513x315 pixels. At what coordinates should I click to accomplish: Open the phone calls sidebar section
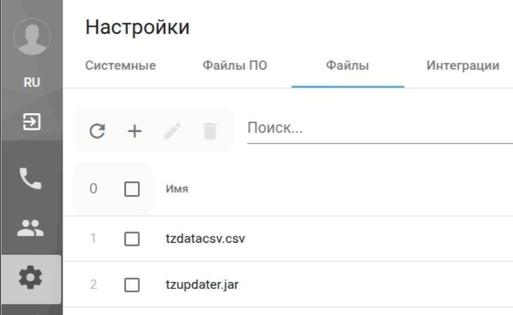[x=31, y=179]
